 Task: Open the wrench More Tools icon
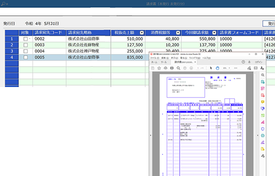[263, 155]
